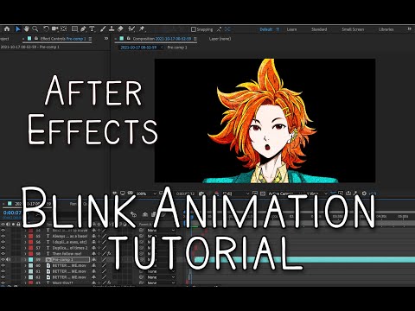Select the Zoom magnifier tool
The image size is (415, 311).
35,29
